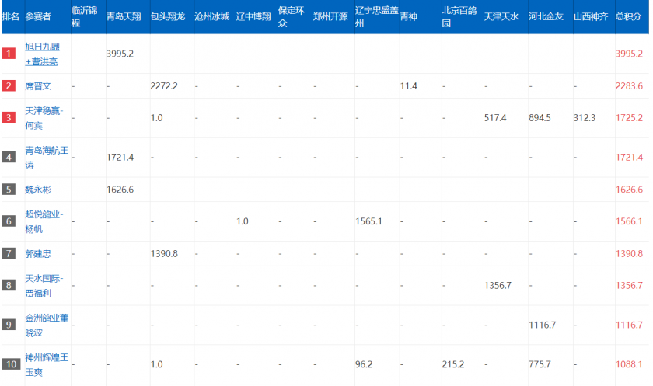This screenshot has height=386, width=653.
Task: Select the 1116.7 score under 河北金友
Action: pyautogui.click(x=543, y=325)
